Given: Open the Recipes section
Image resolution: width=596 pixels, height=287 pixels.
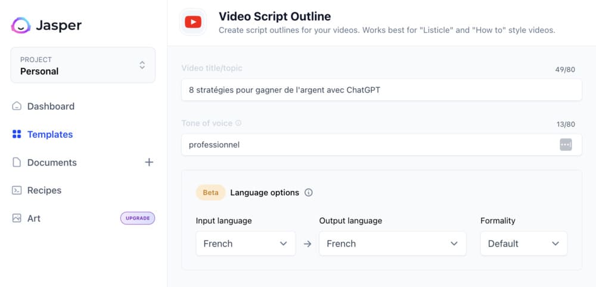Looking at the screenshot, I should point(44,190).
